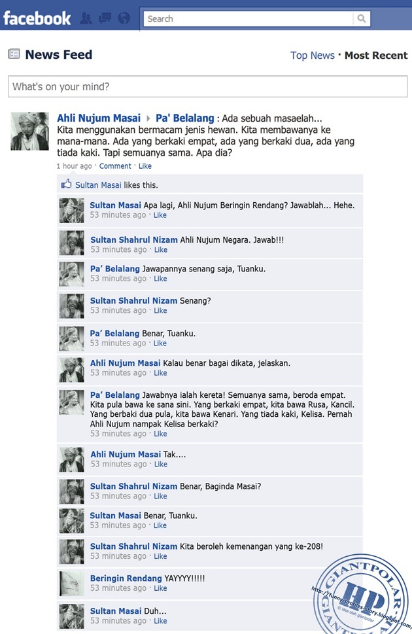The image size is (412, 634).
Task: Open Sultan Masai link in likes line
Action: (x=98, y=185)
